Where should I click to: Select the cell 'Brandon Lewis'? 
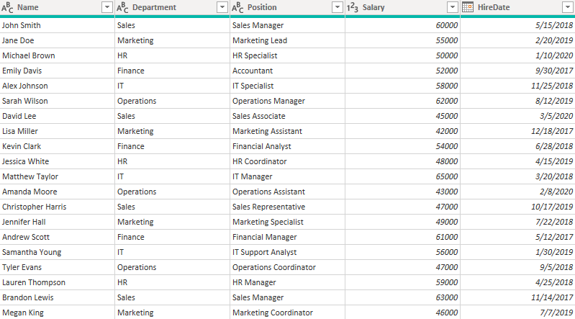tap(57, 297)
